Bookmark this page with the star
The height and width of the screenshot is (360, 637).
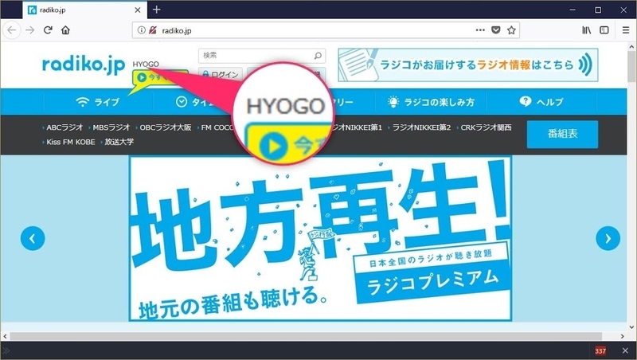click(511, 30)
